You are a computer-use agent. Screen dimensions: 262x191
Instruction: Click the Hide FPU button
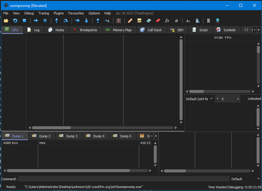(x=223, y=38)
